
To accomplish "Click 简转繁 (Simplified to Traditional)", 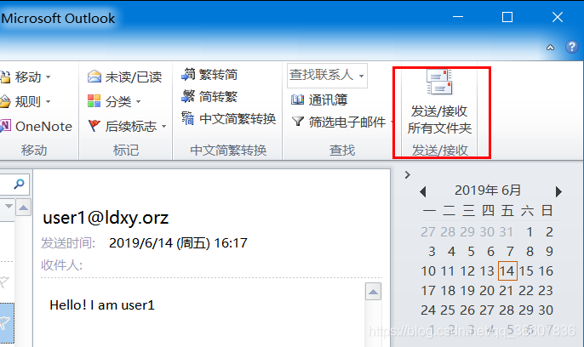I will 209,97.
